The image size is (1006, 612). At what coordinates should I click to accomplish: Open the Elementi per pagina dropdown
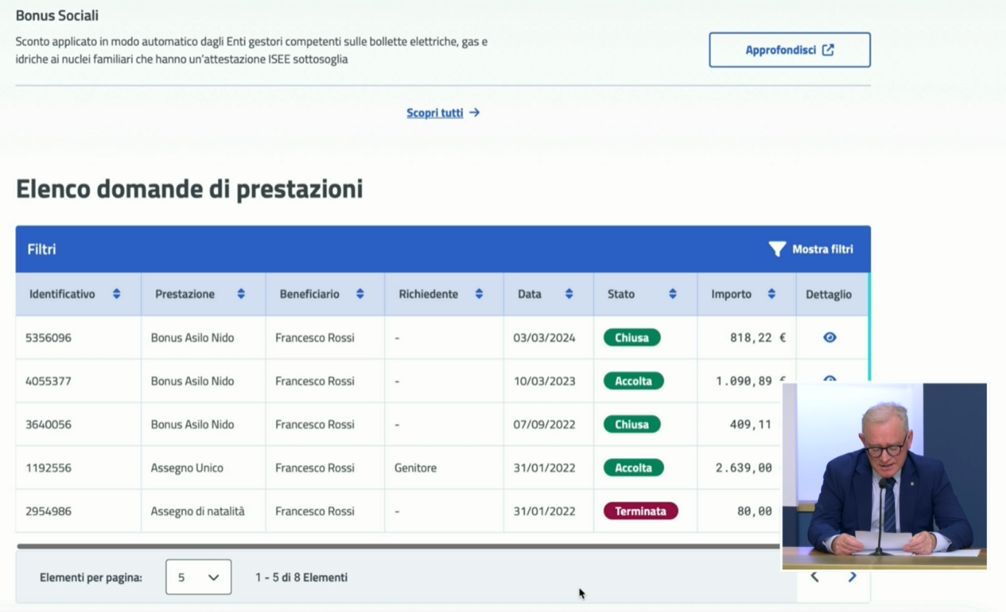pyautogui.click(x=198, y=577)
